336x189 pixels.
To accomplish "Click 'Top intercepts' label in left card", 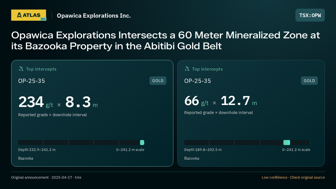I will point(41,69).
